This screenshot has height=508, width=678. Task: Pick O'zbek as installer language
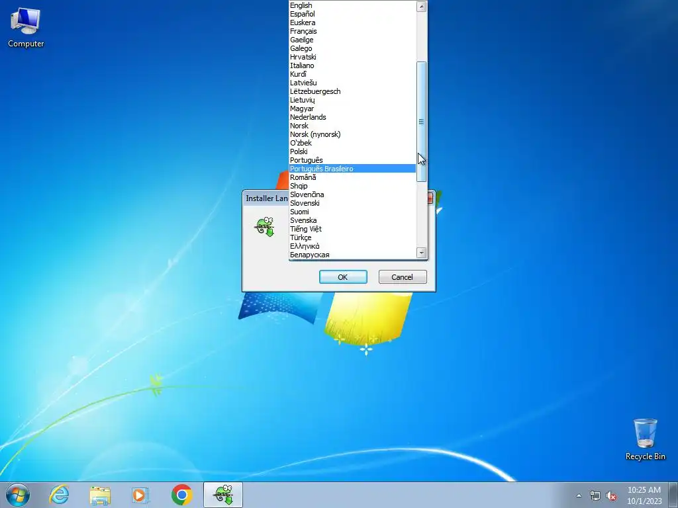click(352, 143)
